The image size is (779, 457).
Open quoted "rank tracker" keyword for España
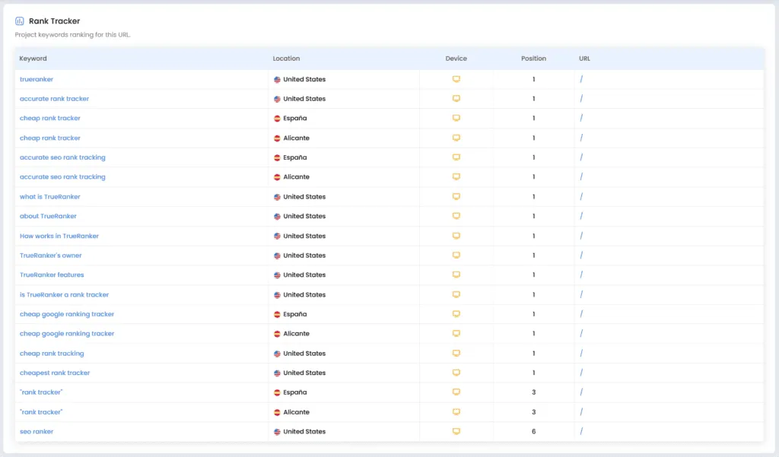(x=41, y=392)
